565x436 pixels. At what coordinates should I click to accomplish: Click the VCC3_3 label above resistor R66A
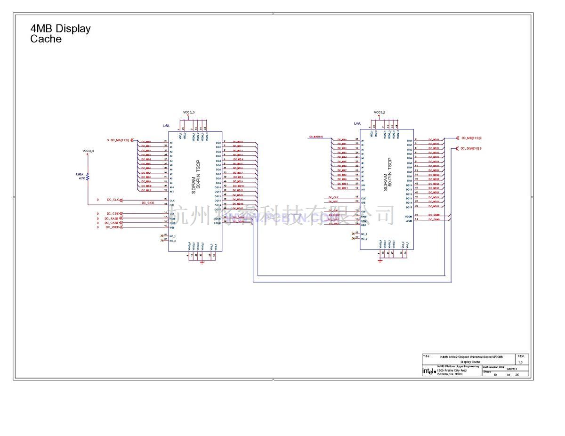(x=88, y=151)
